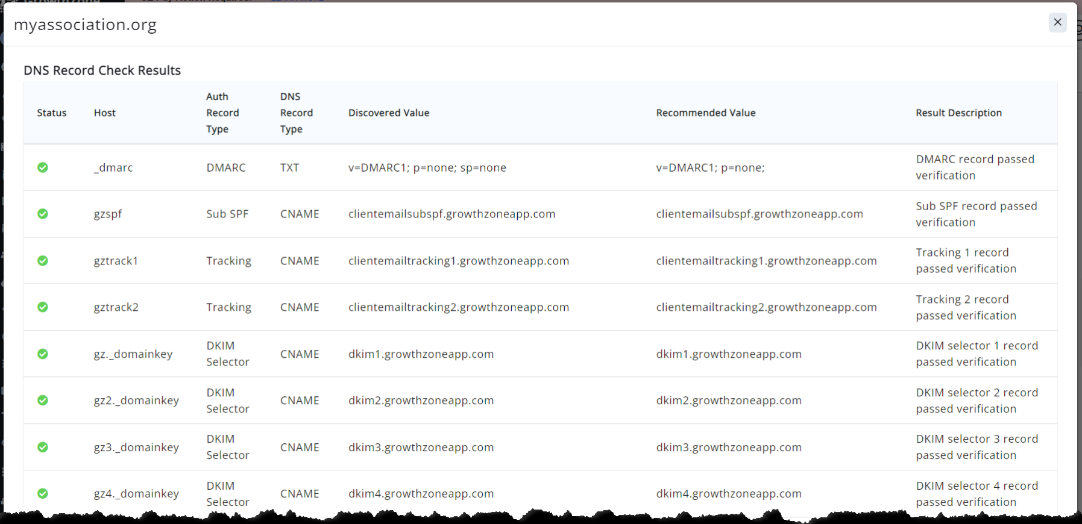Click status check icon for gz2._domainkey
Image resolution: width=1082 pixels, height=524 pixels.
pyautogui.click(x=43, y=401)
